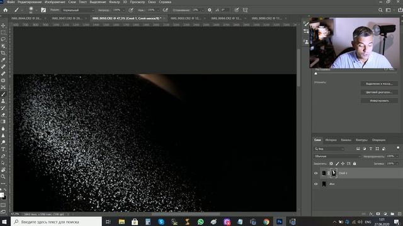Hide the Слой 1 layer
This screenshot has height=226, width=403.
click(x=316, y=173)
